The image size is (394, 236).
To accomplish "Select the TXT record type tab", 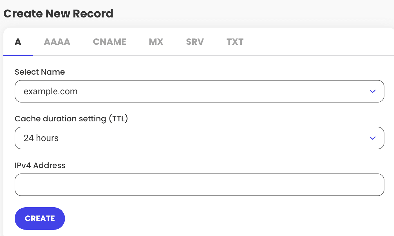I will pyautogui.click(x=235, y=41).
